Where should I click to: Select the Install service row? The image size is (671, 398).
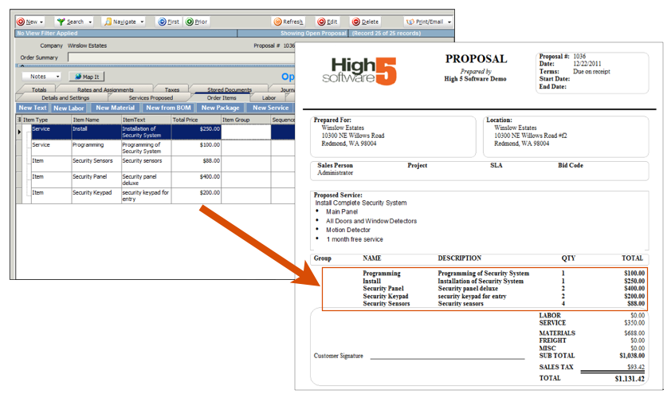(x=163, y=132)
